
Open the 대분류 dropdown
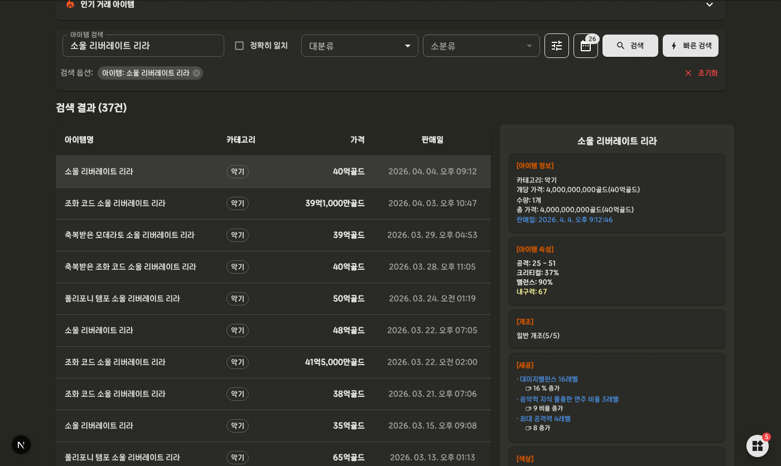360,46
